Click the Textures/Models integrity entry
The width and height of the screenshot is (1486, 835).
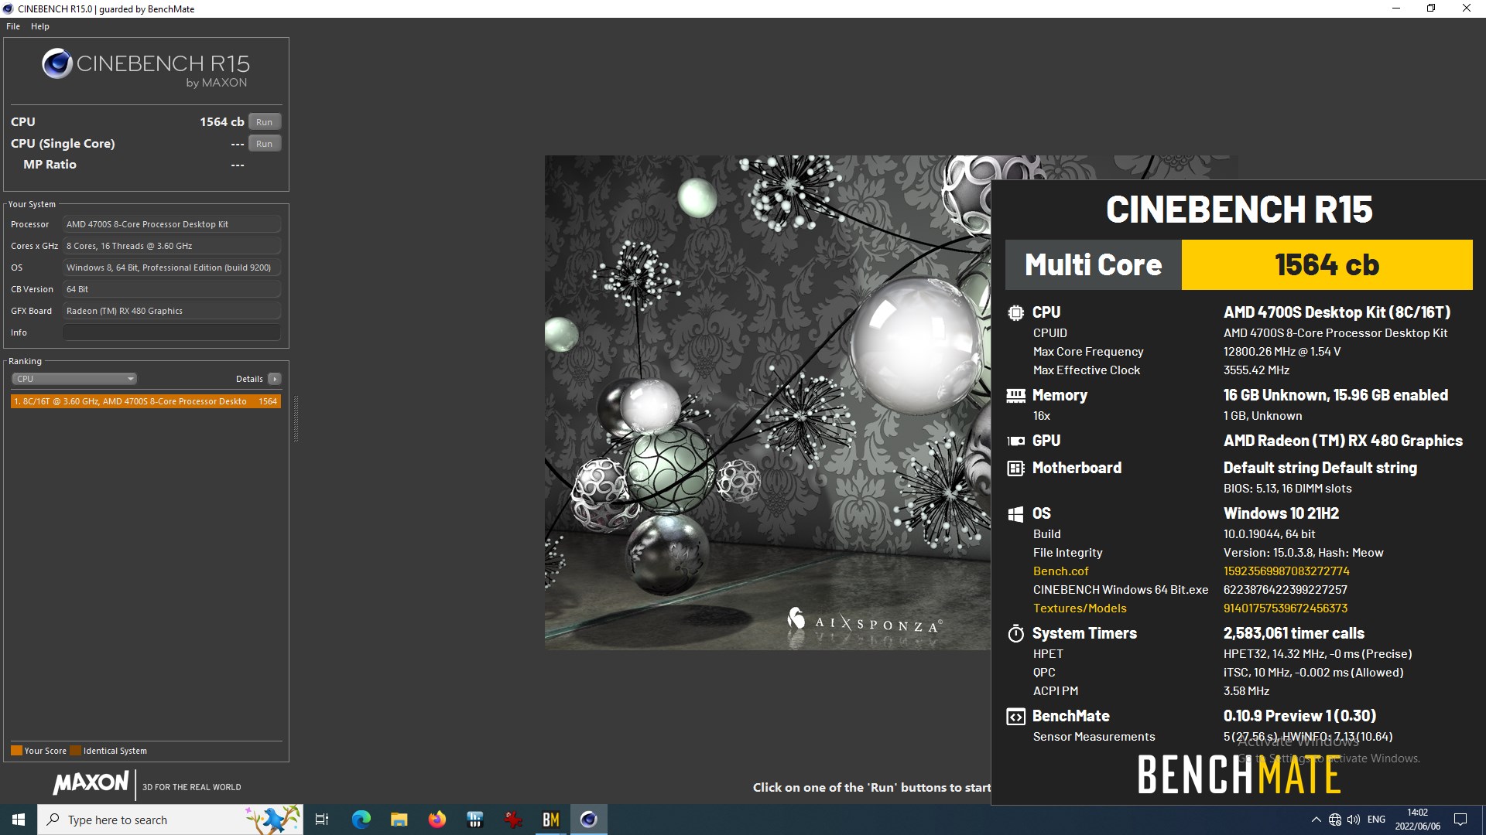[1080, 608]
